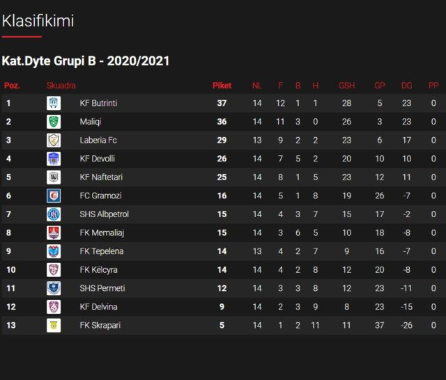Viewport: 446px width, 380px height.
Task: Click the Kat.Dyte Grupi B title
Action: click(x=86, y=61)
